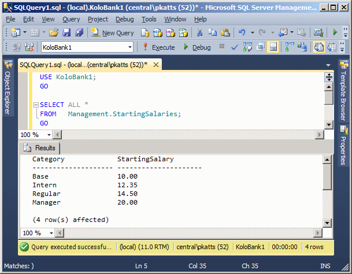Open the editor 100 % zoom dropdown
This screenshot has width=352, height=274.
pyautogui.click(x=49, y=135)
